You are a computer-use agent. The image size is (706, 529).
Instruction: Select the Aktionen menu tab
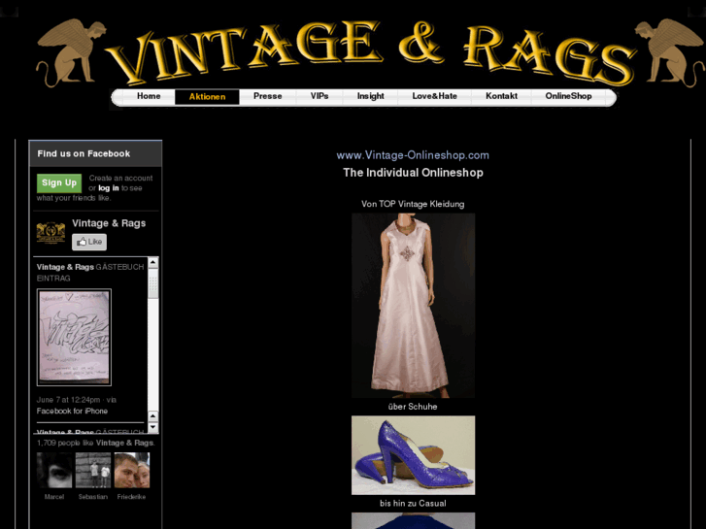tap(207, 97)
